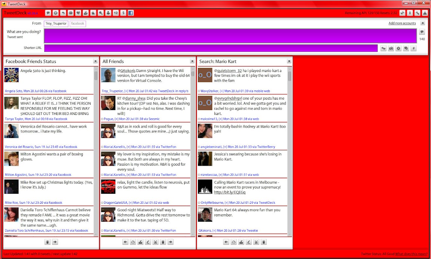The width and height of the screenshot is (431, 259).
Task: Open the Replies column arrow toolbar icon
Action: (x=63, y=13)
